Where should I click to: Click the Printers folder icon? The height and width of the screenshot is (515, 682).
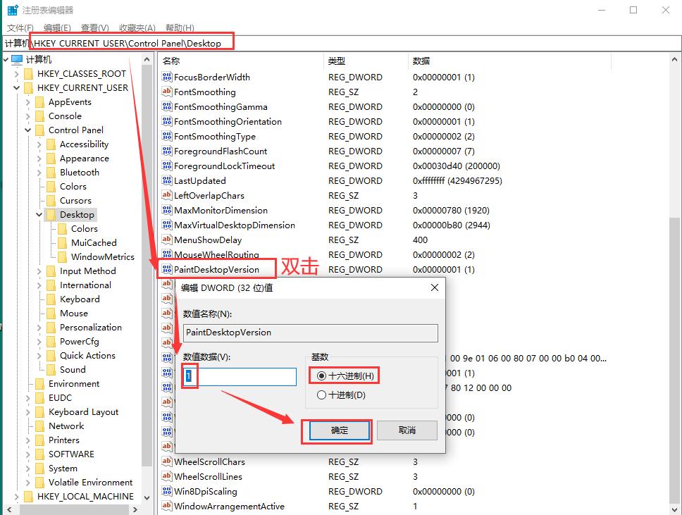40,440
